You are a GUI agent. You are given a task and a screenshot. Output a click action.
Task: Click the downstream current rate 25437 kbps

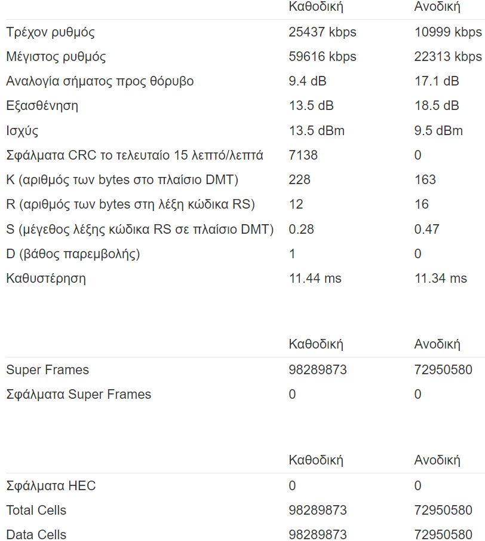point(323,32)
